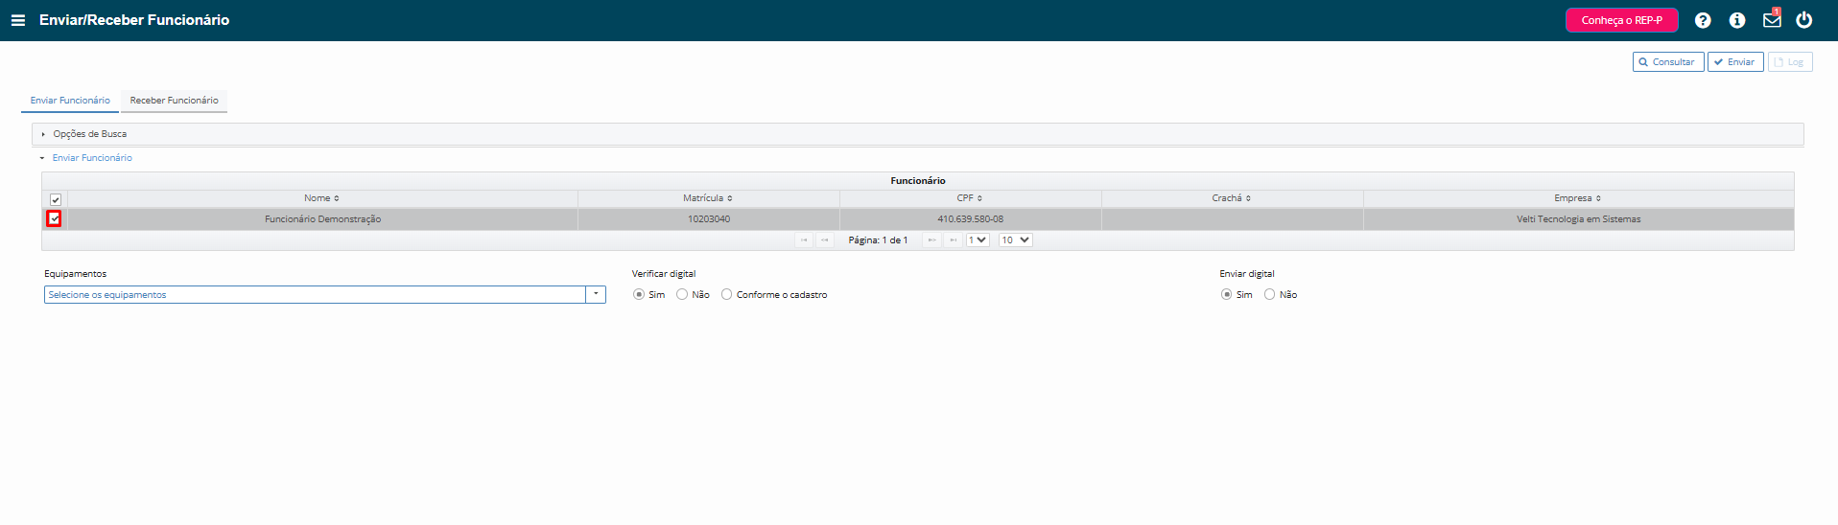The height and width of the screenshot is (525, 1838).
Task: Open the help question mark icon
Action: pos(1703,20)
